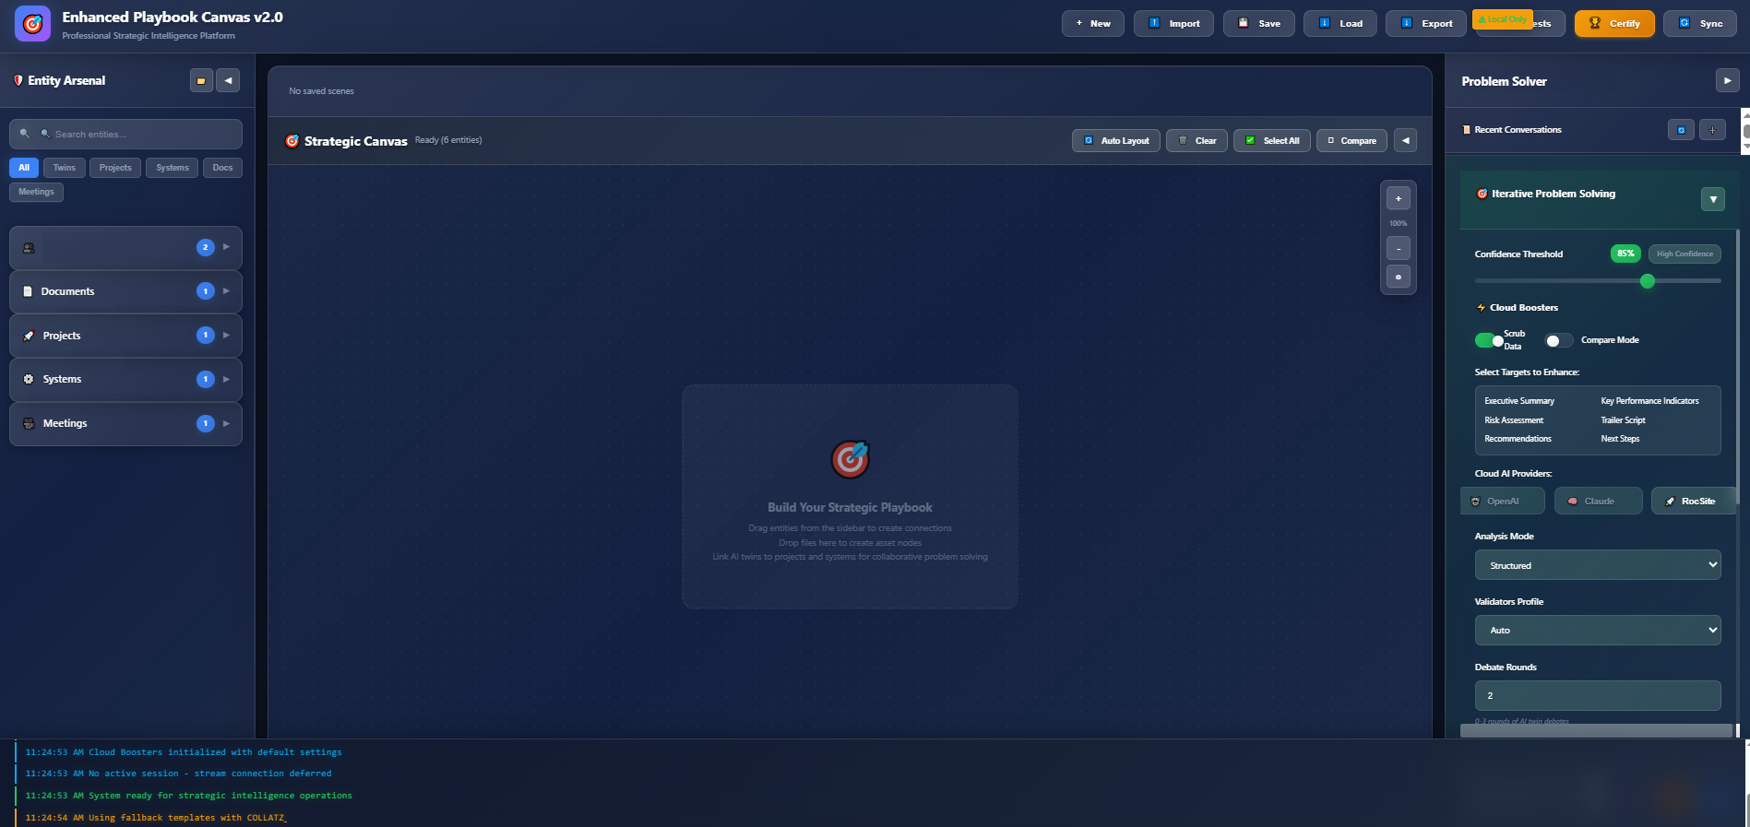The width and height of the screenshot is (1750, 827).
Task: Click the folder icon in Entity Arsenal header
Action: [x=201, y=81]
